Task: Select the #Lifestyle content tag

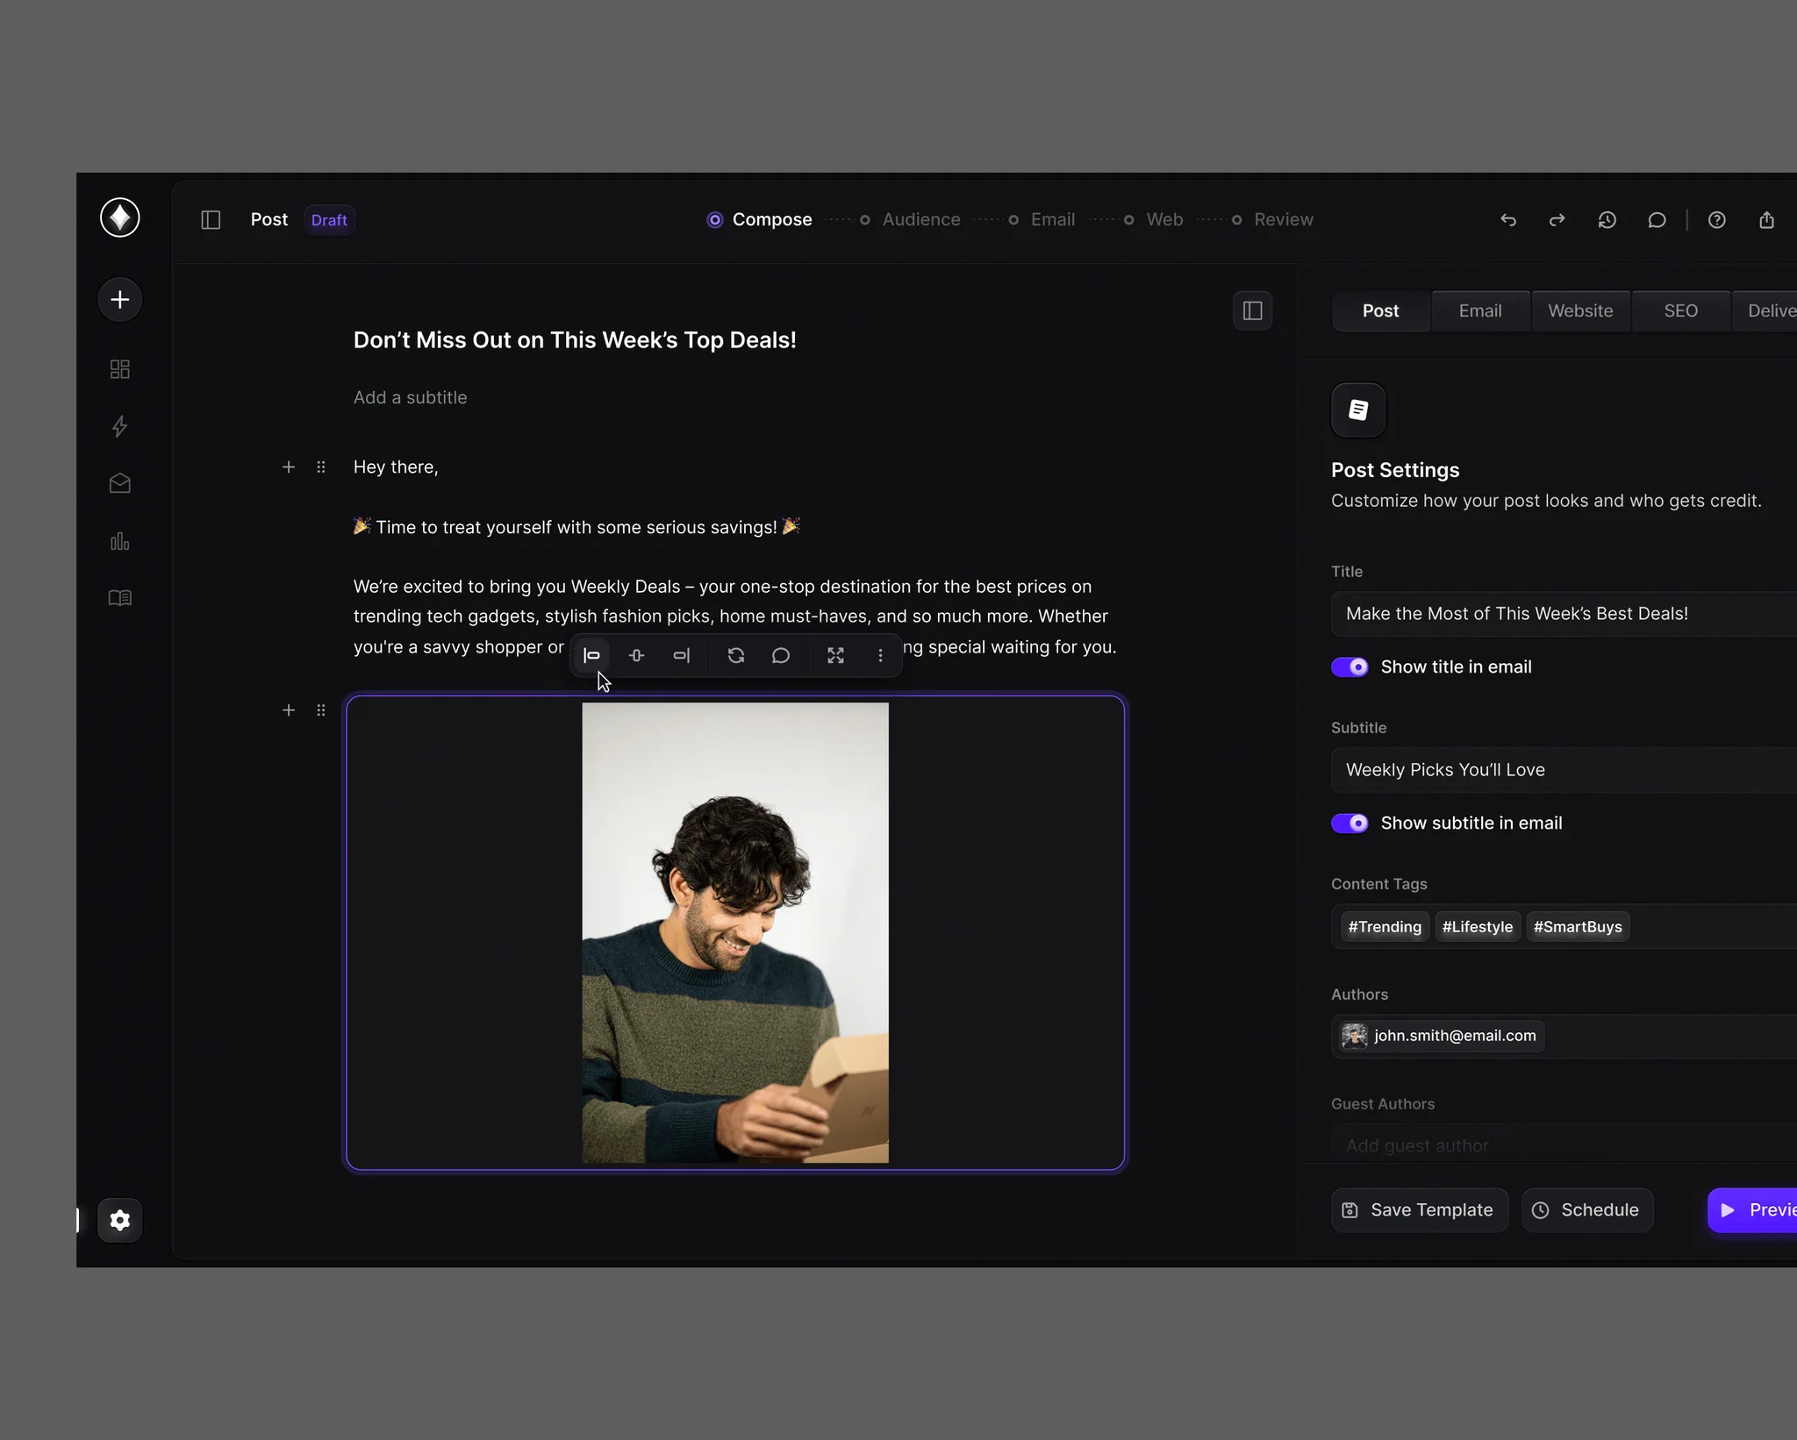Action: point(1478,927)
